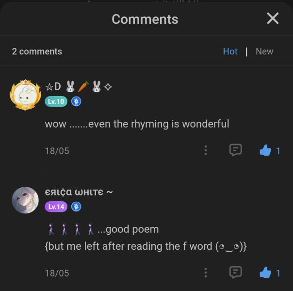The image size is (293, 291).
Task: Open more options for the good poem comment
Action: pyautogui.click(x=206, y=273)
